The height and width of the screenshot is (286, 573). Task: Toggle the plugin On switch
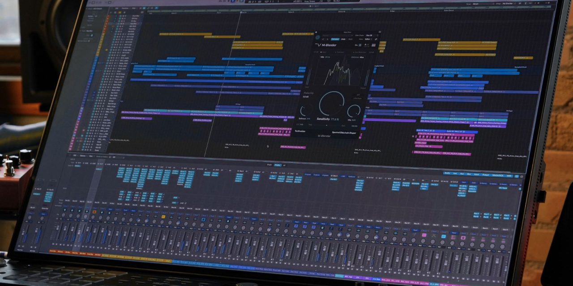(360, 45)
